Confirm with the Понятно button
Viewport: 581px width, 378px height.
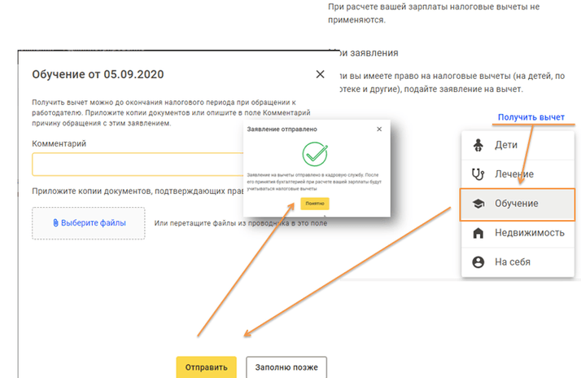click(315, 204)
